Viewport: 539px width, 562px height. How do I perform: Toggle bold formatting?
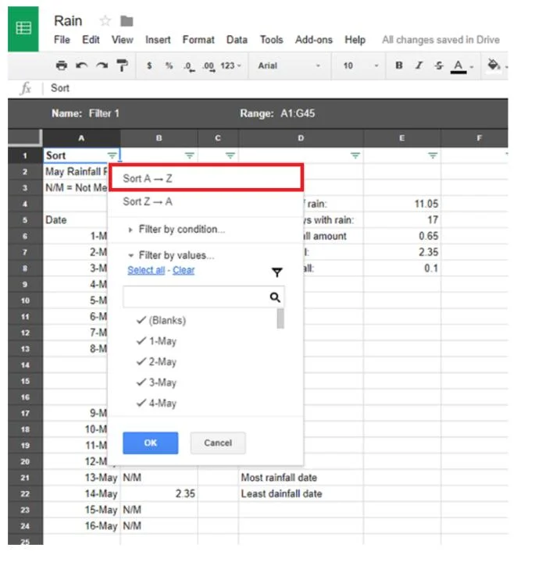[x=398, y=66]
